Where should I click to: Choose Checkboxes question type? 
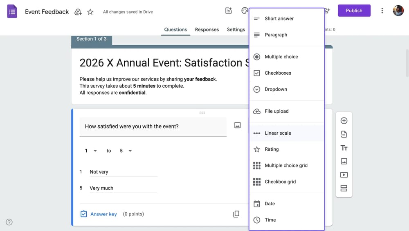(x=287, y=73)
